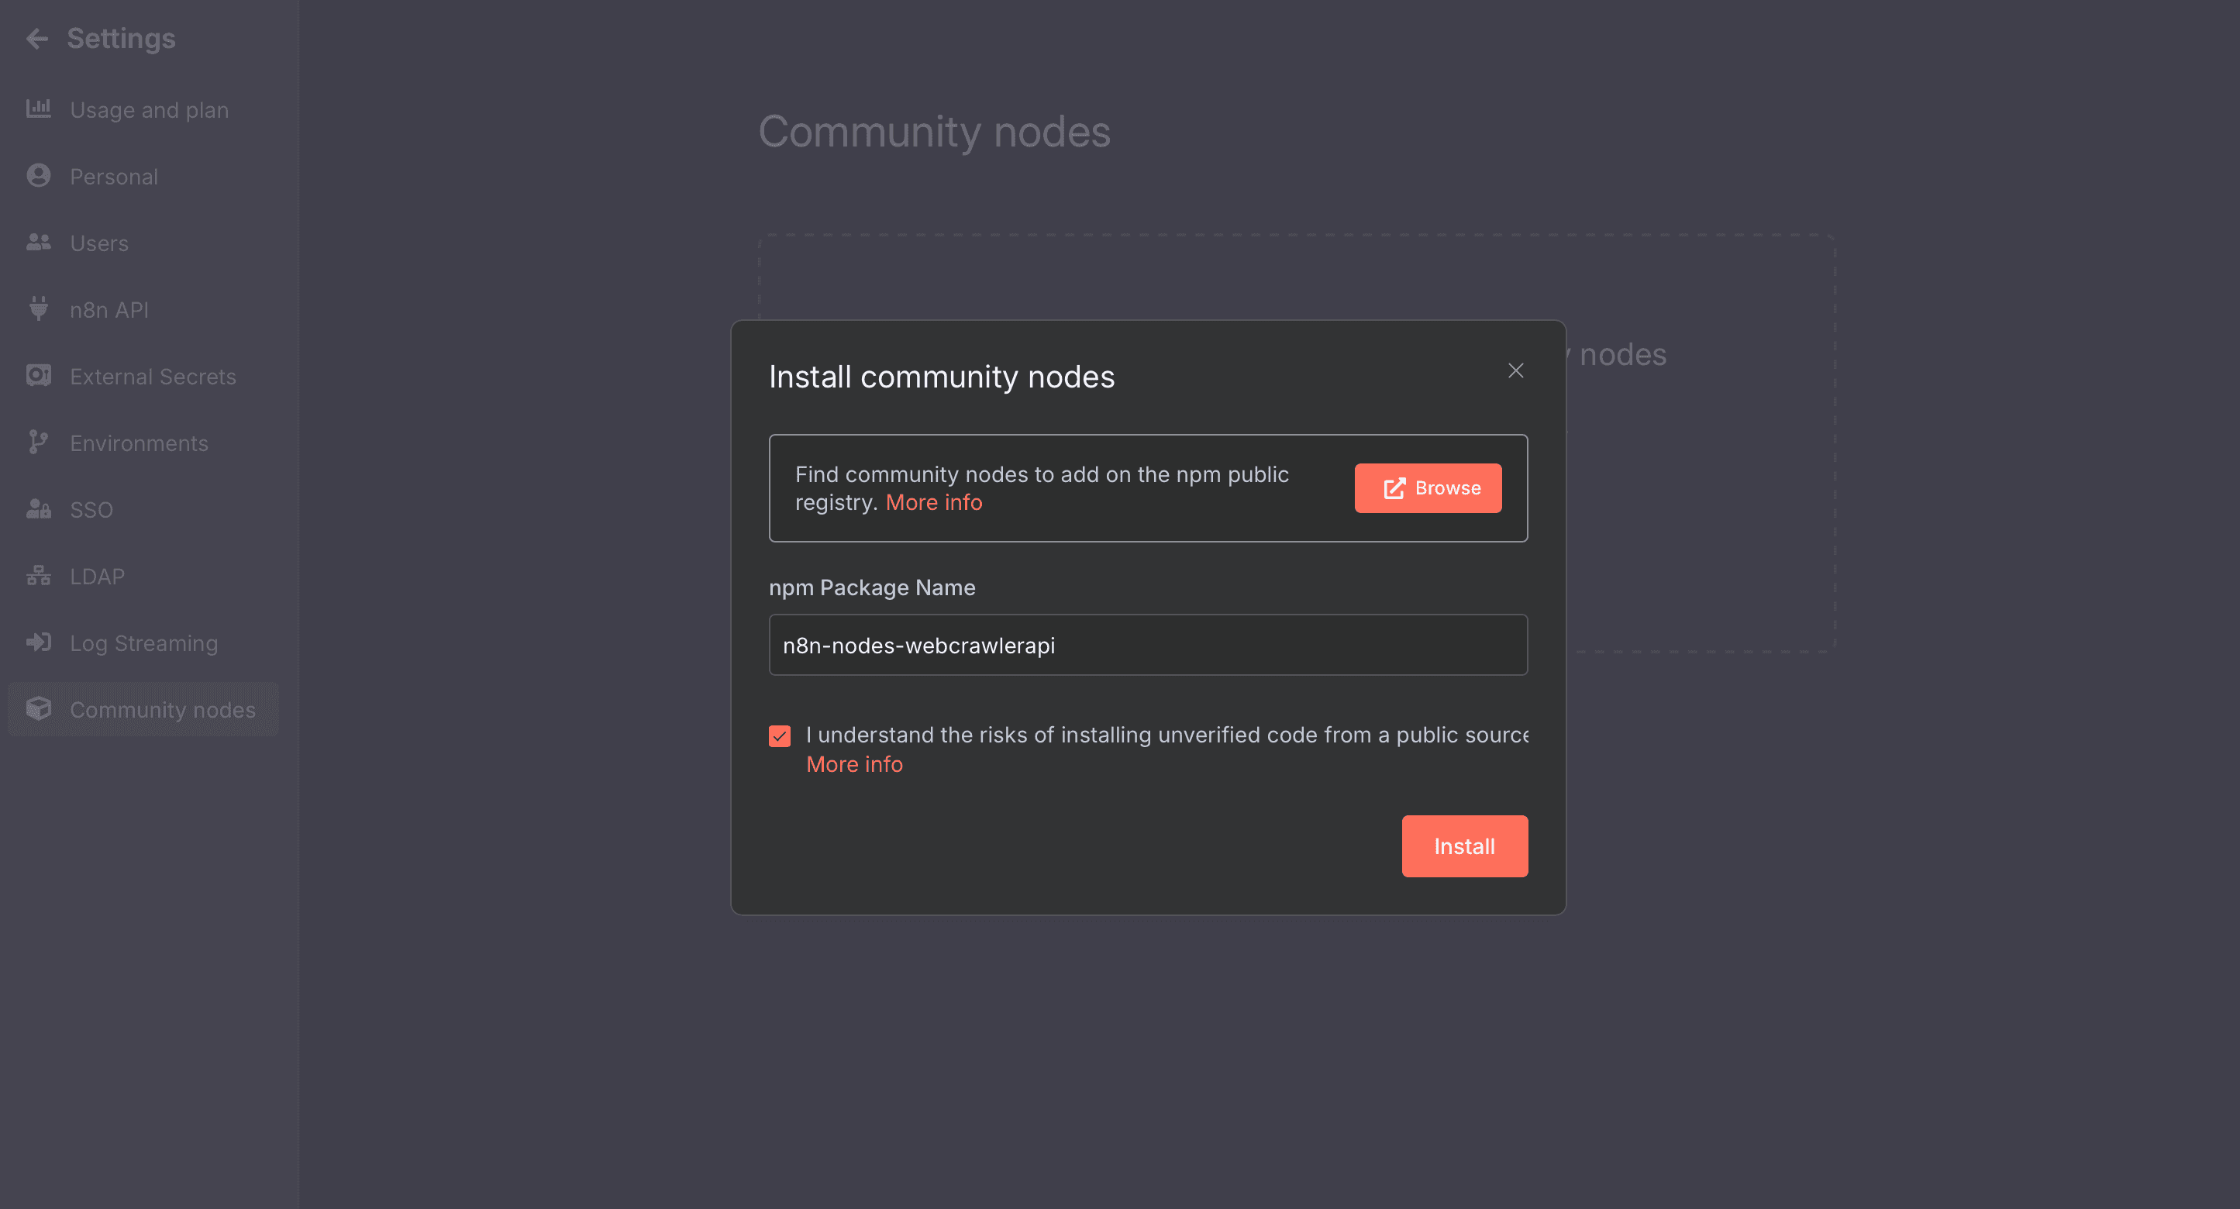Click the Log Streaming arrow icon

pos(38,642)
